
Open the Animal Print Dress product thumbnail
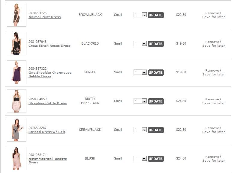click(17, 15)
